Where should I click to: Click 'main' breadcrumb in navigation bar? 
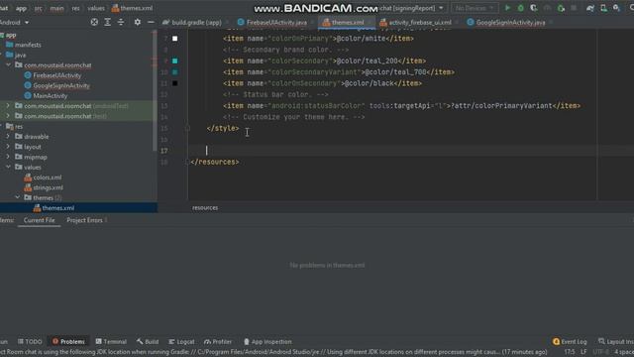(56, 8)
